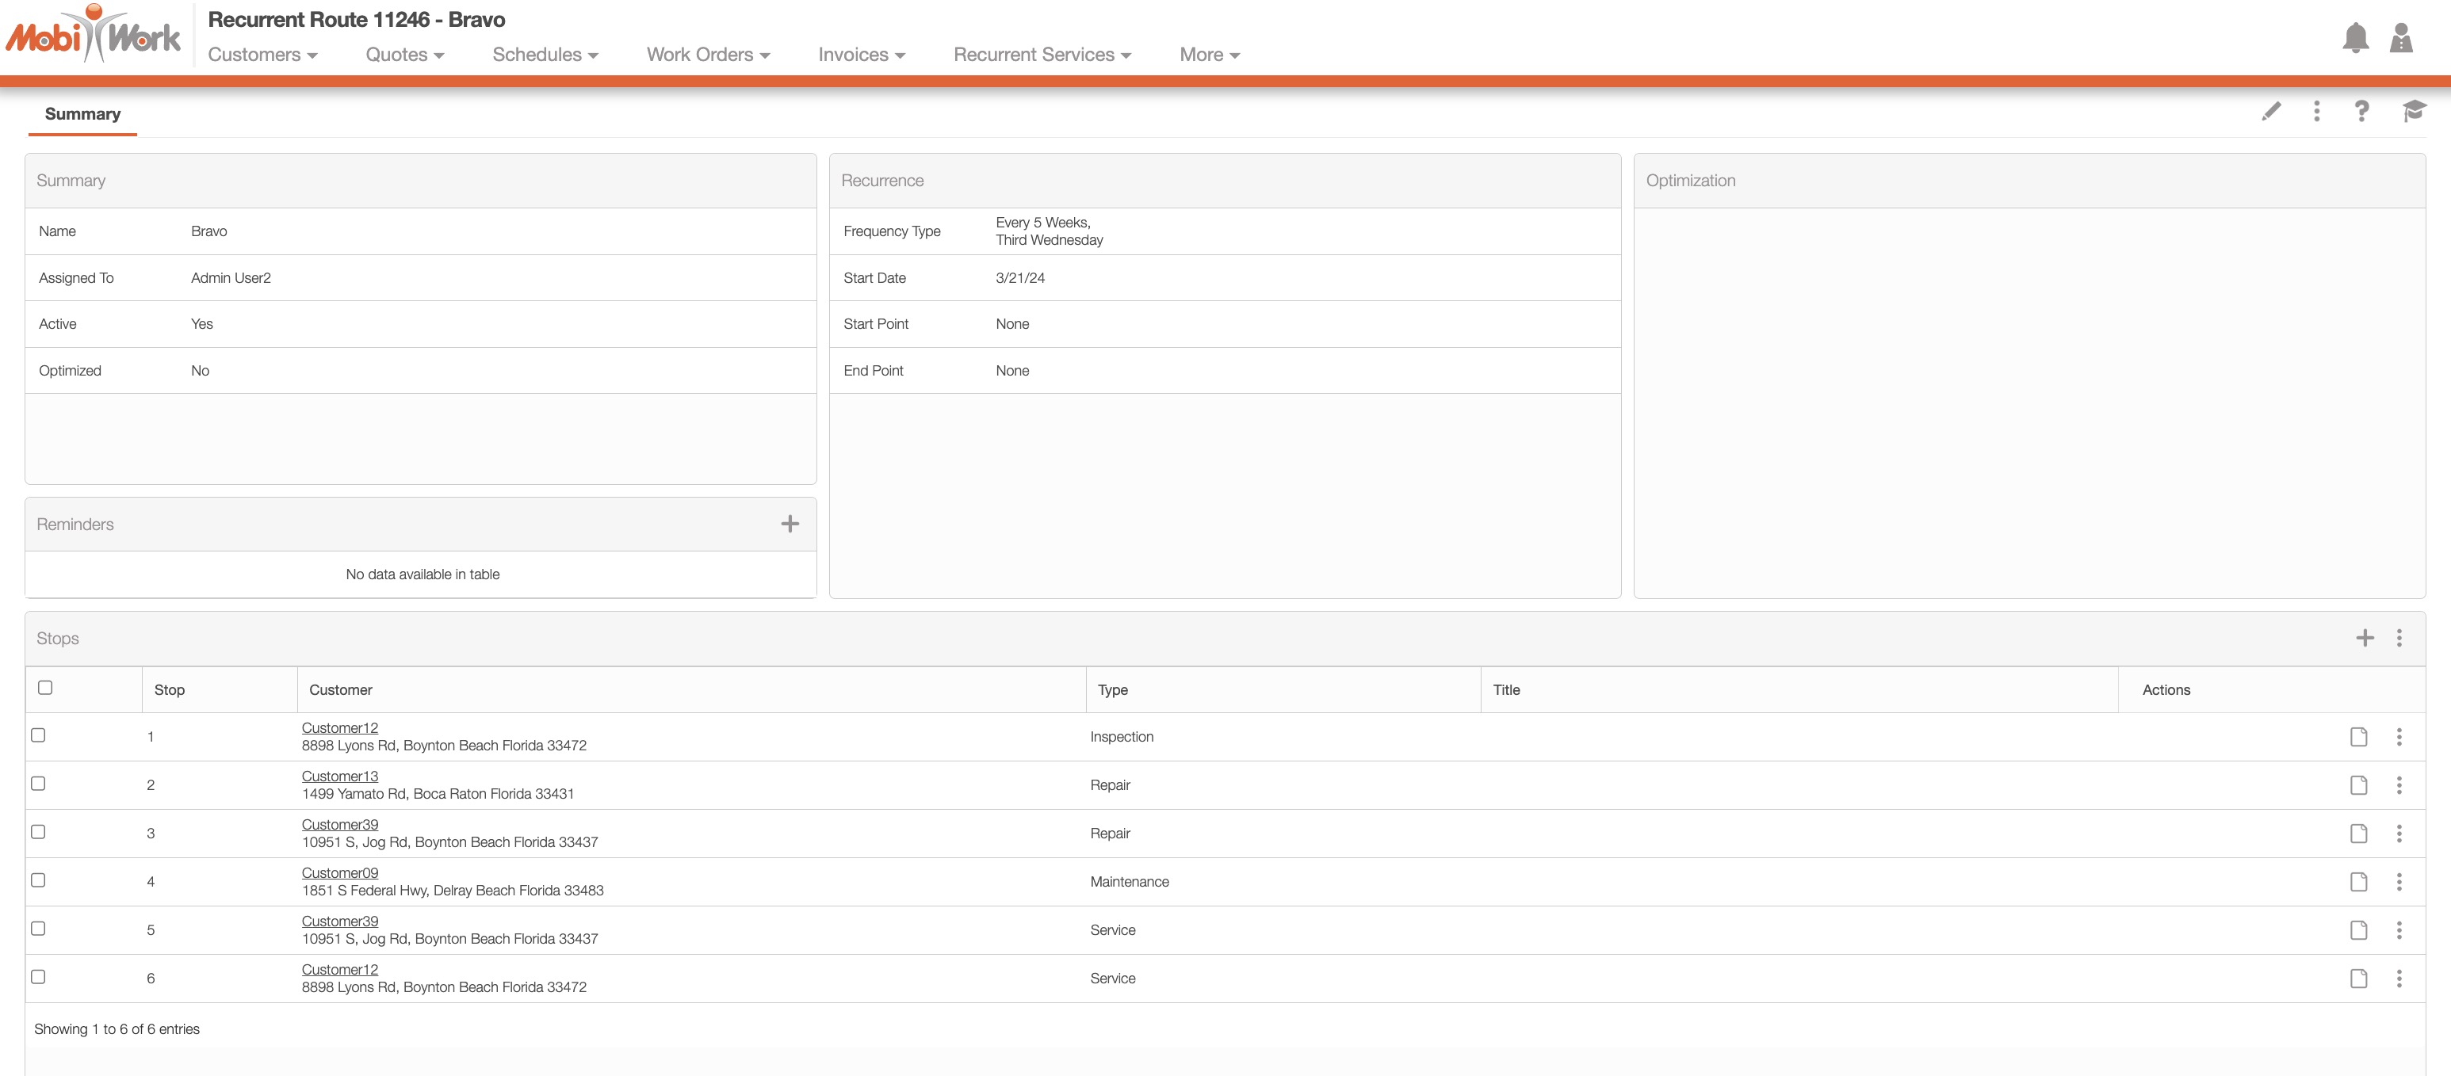Open the Work Orders dropdown

708,55
